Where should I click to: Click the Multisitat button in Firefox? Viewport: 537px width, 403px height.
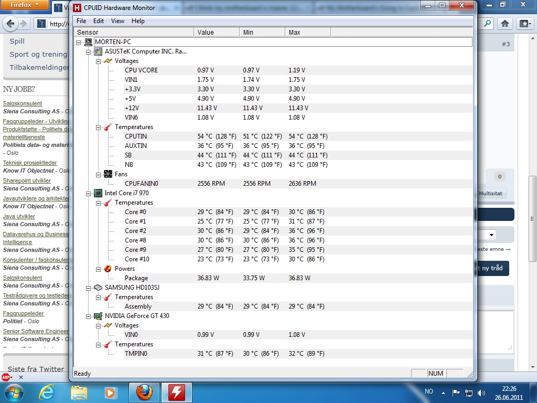[x=490, y=193]
